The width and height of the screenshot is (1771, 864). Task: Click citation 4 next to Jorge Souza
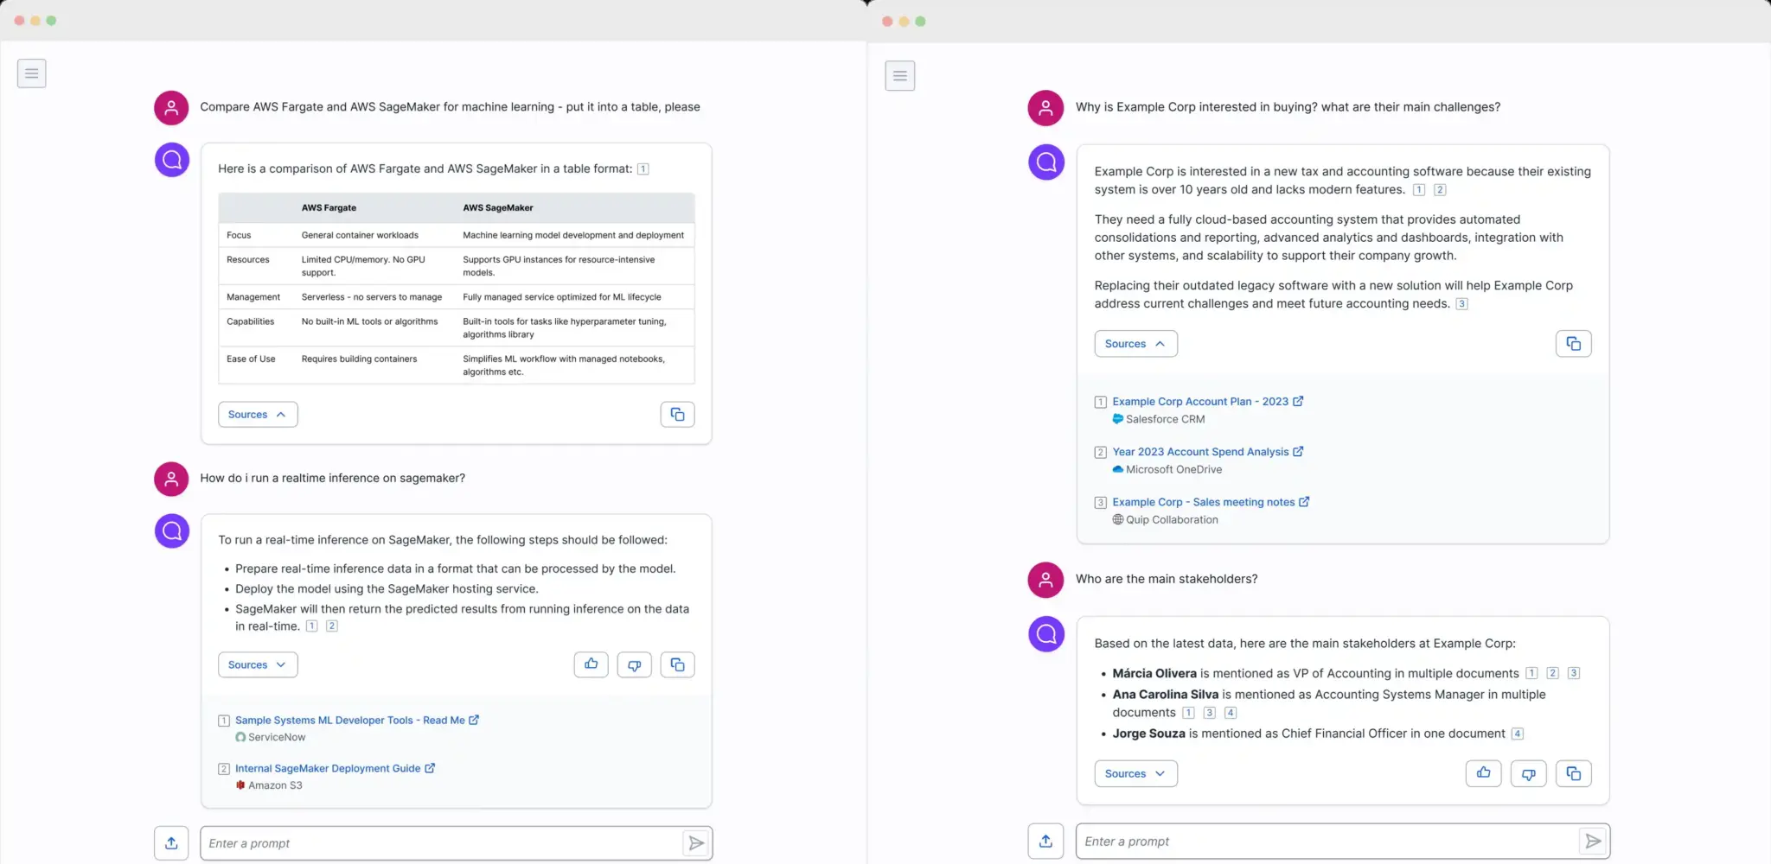coord(1518,734)
